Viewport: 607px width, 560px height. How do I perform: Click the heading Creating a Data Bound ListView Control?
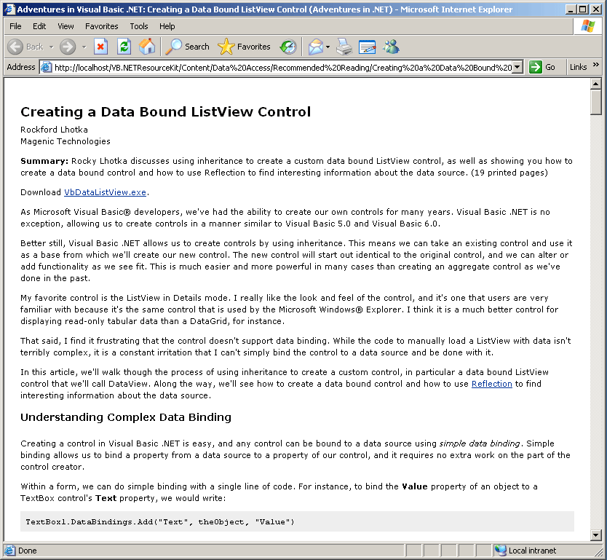tap(166, 111)
